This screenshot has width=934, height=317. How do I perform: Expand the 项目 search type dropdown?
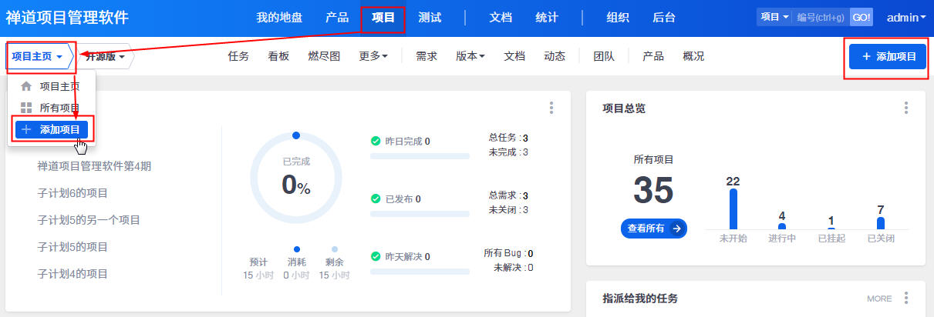(774, 17)
